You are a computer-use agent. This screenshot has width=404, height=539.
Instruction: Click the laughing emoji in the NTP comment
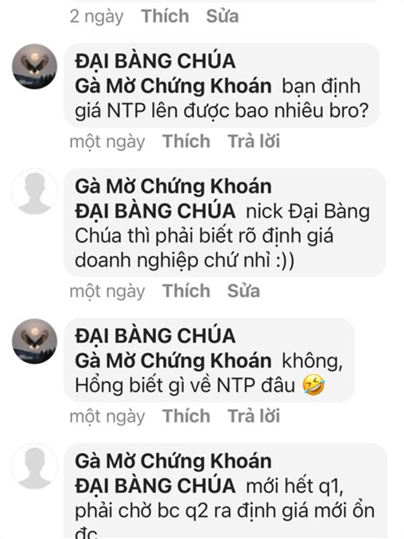(x=313, y=385)
